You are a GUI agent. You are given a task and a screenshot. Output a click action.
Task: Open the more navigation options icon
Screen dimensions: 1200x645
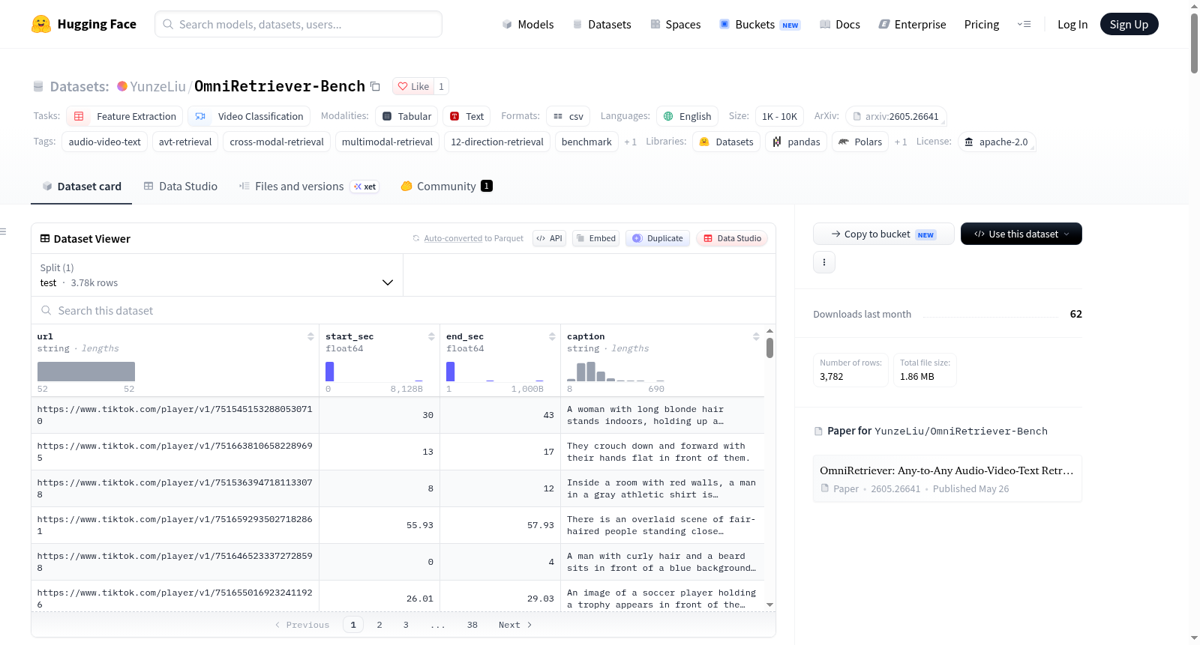click(1024, 24)
